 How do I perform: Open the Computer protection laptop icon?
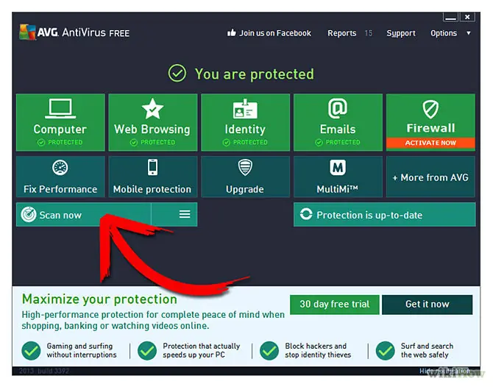coord(60,108)
